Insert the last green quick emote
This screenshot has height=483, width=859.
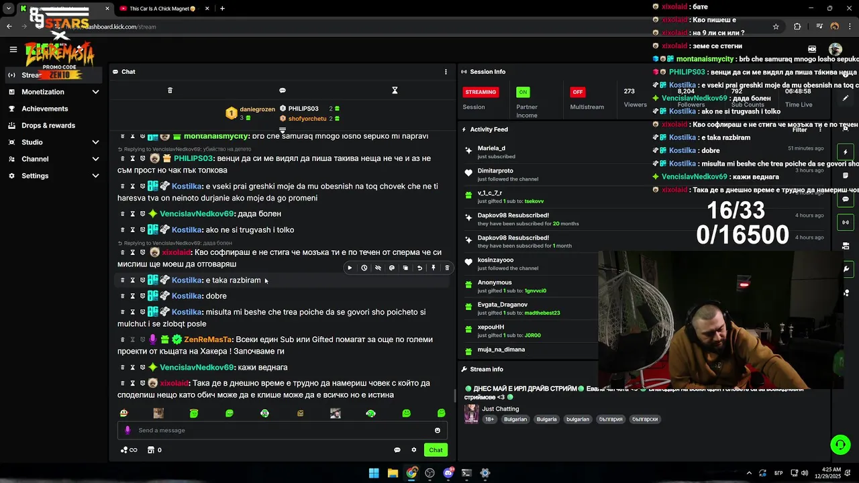(x=441, y=413)
